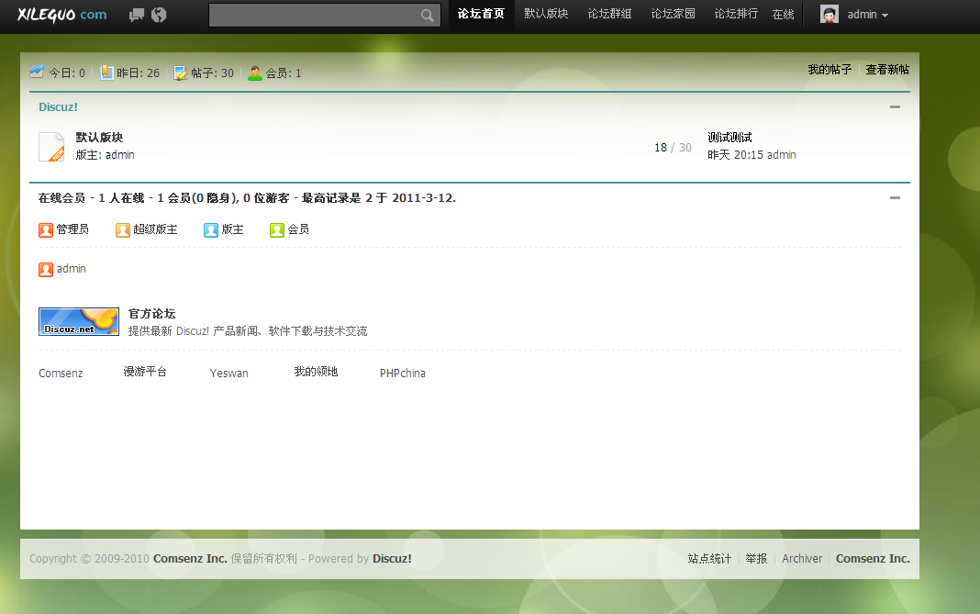This screenshot has height=614, width=980.
Task: Open Archiver footer link
Action: pos(802,558)
